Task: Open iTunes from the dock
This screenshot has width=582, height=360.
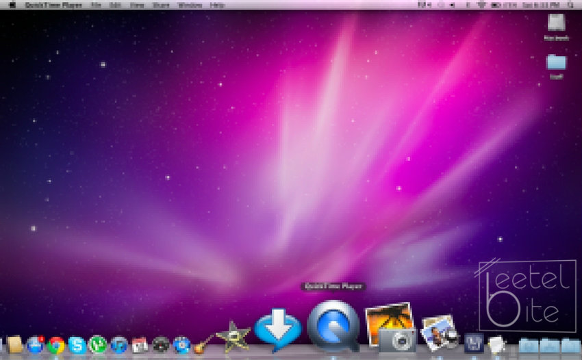Action: 118,345
